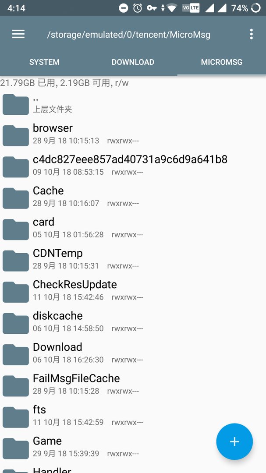This screenshot has height=473, width=266.
Task: Select the MICROMSG tab
Action: coord(222,62)
